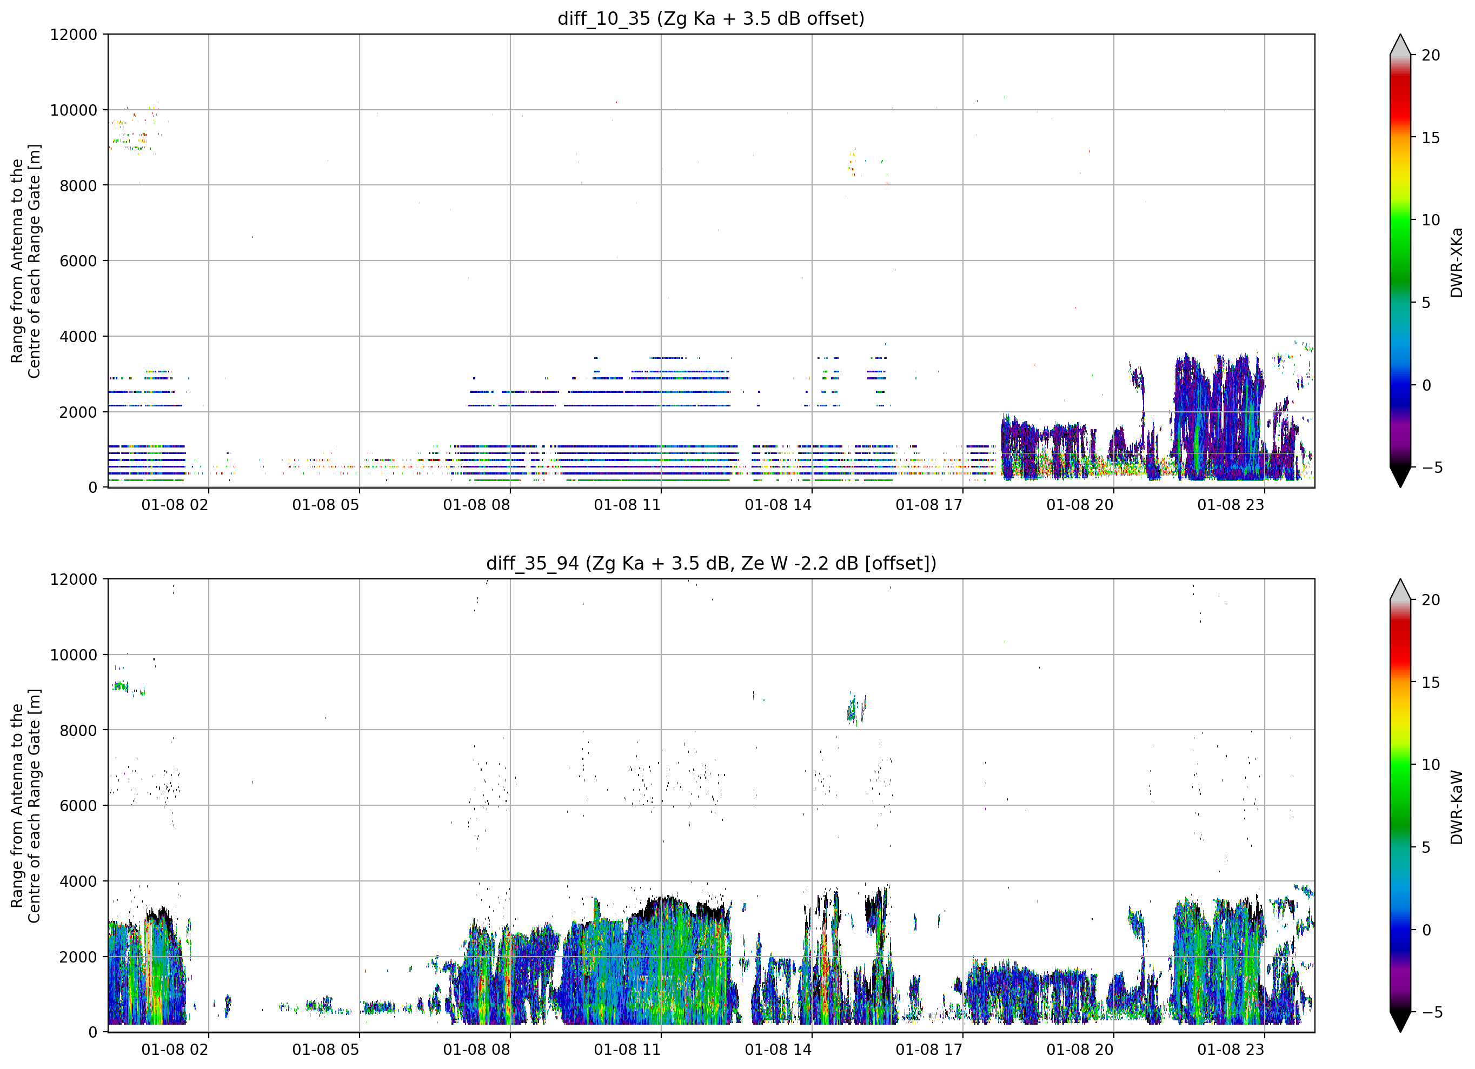Select '01-08 20' x-tick under the top plot
Image resolution: width=1475 pixels, height=1069 pixels.
point(1080,505)
